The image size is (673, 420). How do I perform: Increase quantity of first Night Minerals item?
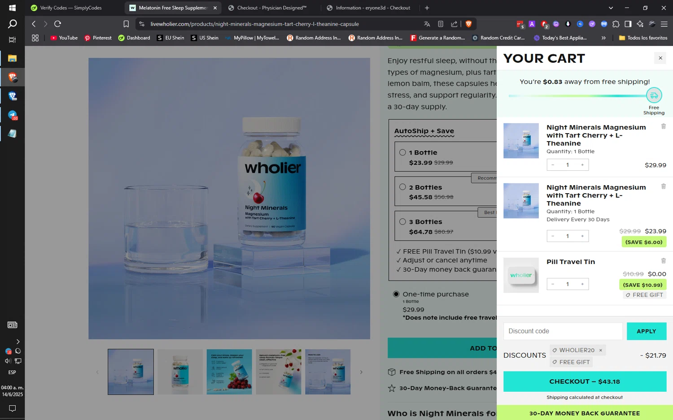[582, 165]
